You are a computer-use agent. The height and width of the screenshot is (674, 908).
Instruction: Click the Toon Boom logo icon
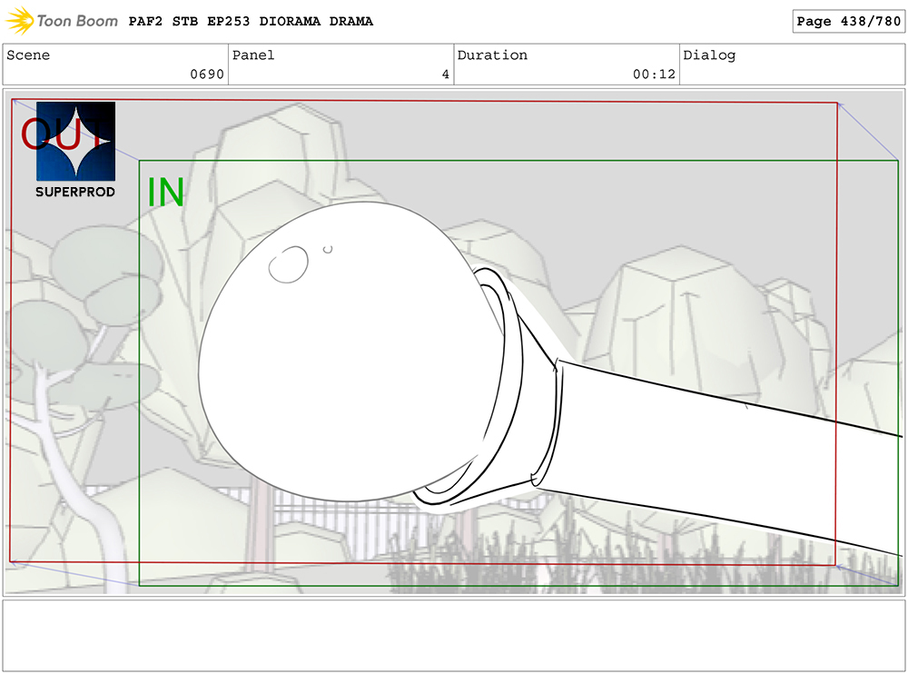click(19, 21)
